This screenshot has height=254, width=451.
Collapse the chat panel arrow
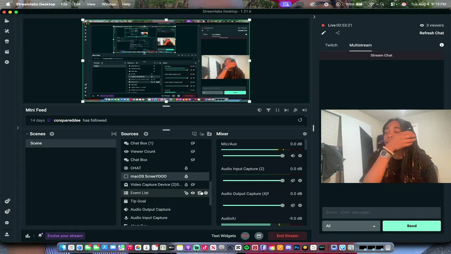click(314, 17)
